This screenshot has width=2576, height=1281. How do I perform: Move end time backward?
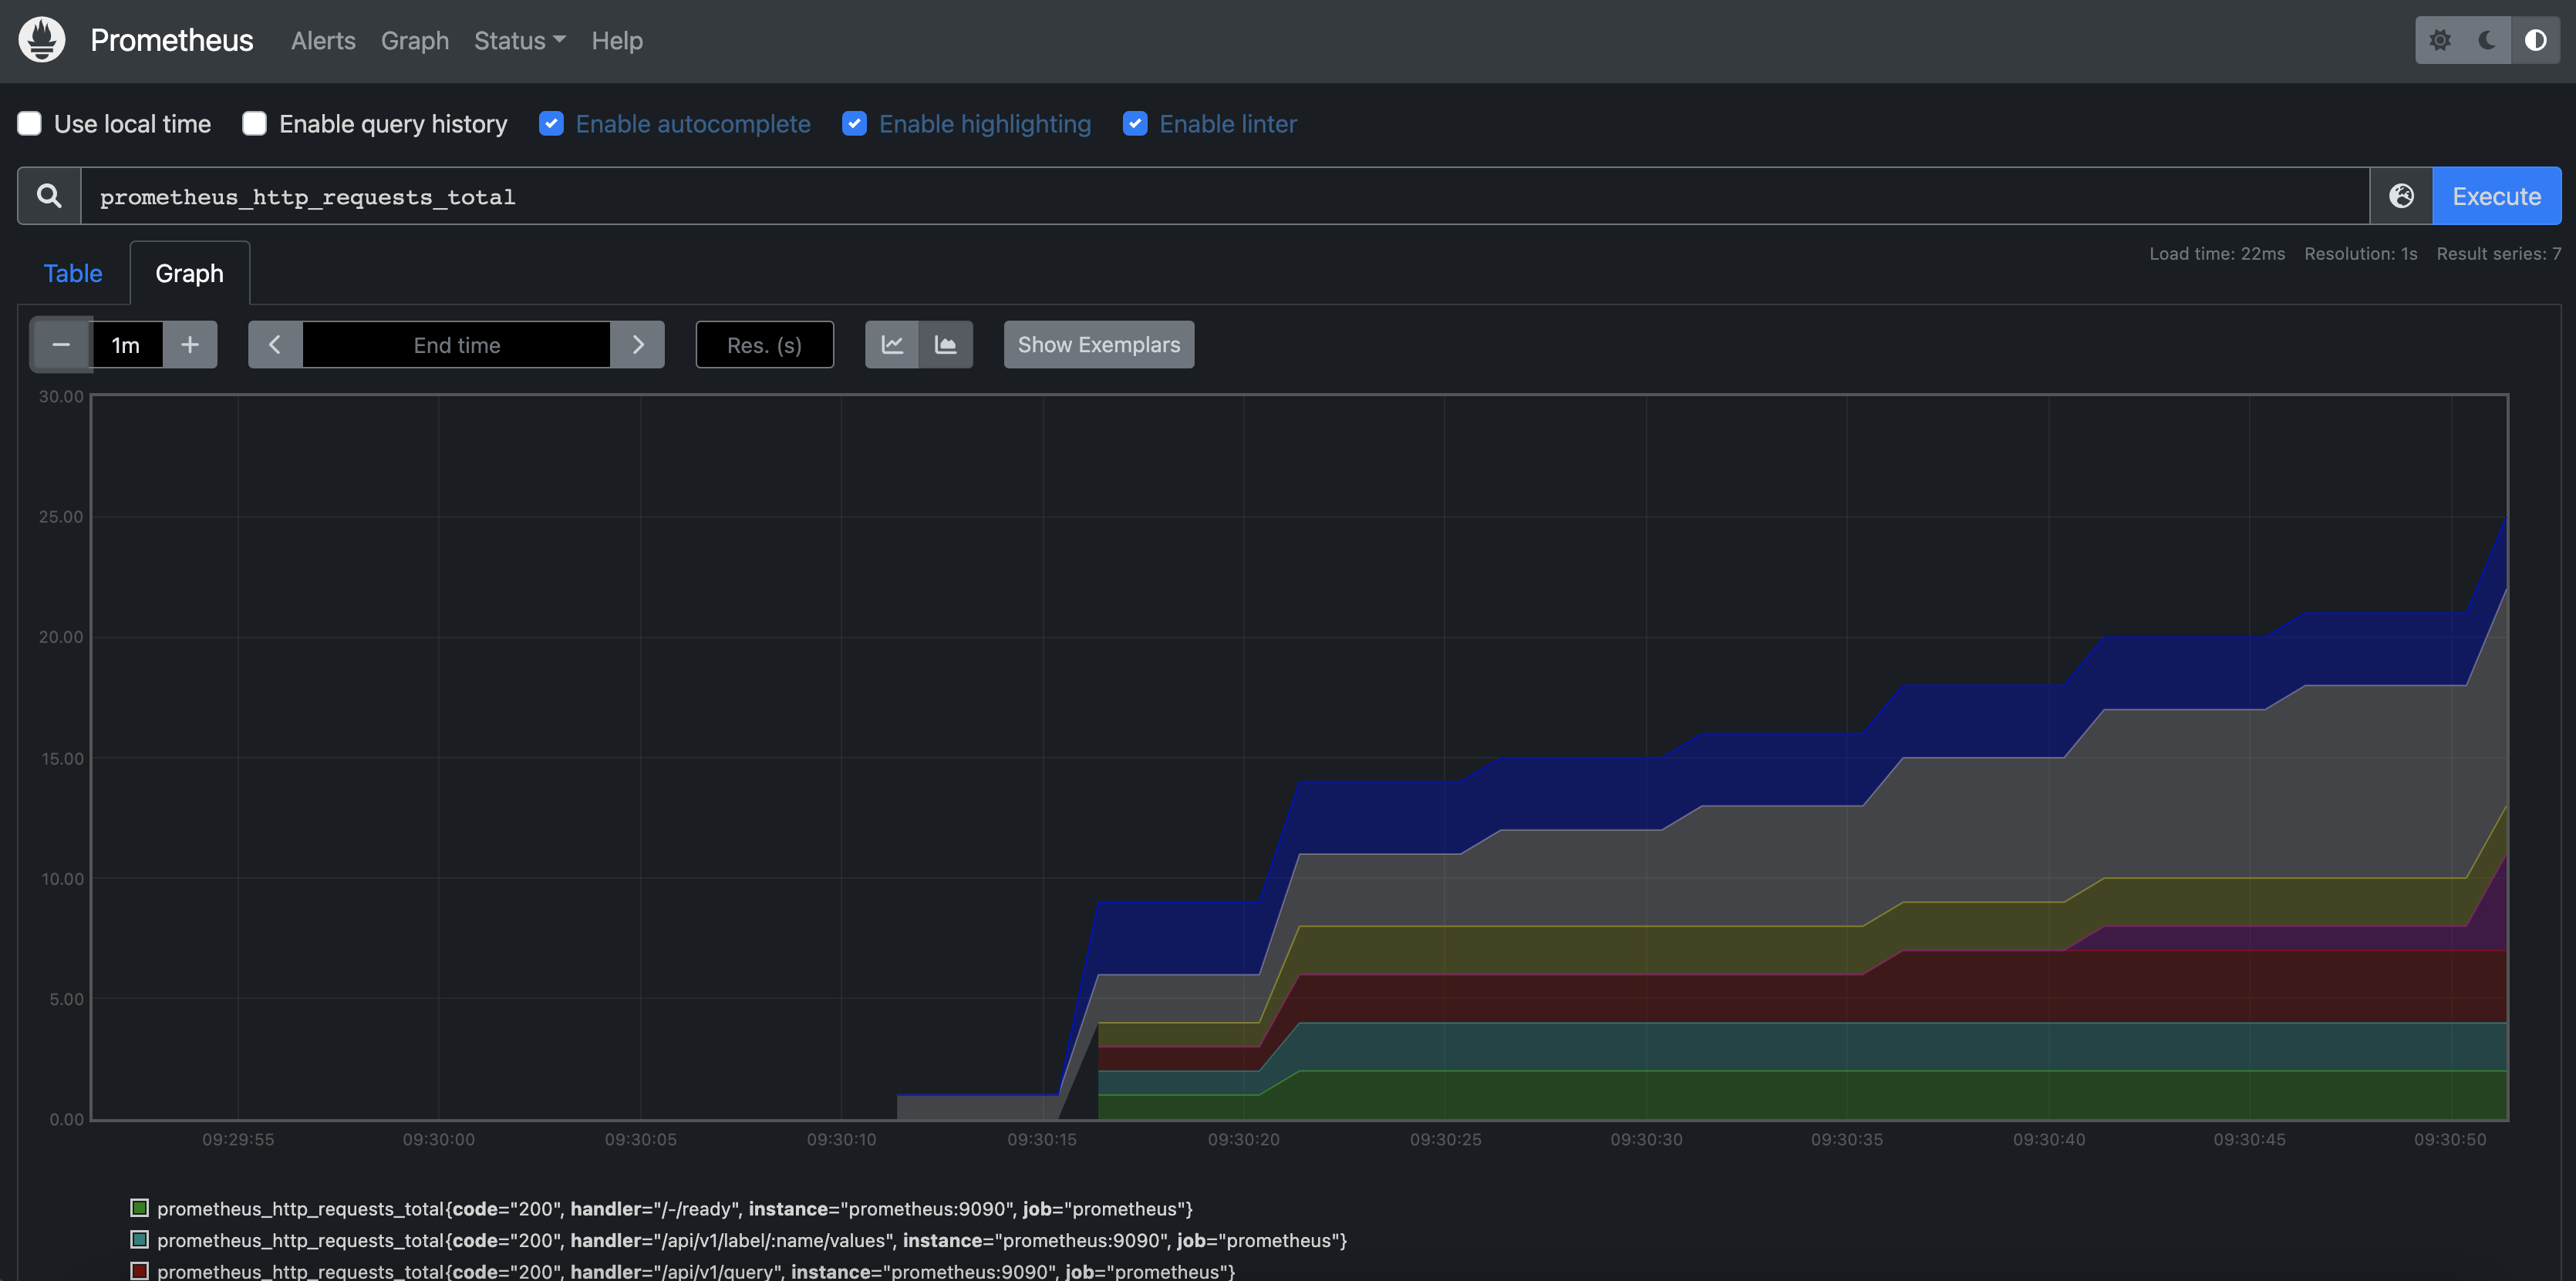[275, 345]
